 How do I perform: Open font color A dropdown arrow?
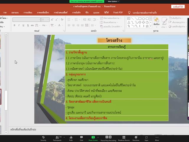(63, 25)
